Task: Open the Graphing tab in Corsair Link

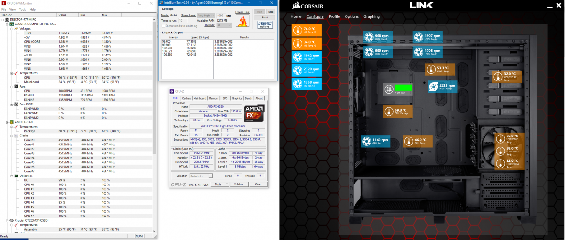Action: (372, 16)
